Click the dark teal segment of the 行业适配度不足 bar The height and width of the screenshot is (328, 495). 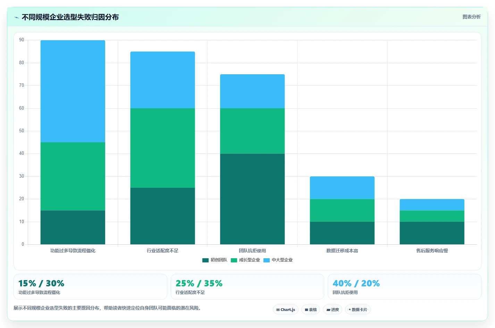162,216
